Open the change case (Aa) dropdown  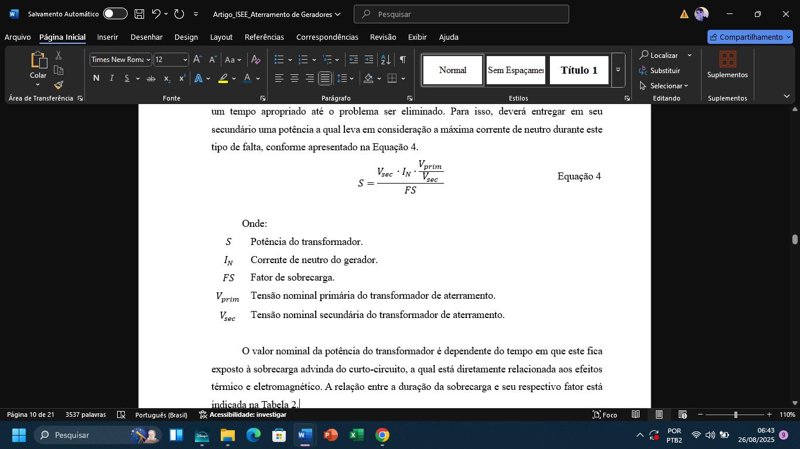tap(233, 60)
